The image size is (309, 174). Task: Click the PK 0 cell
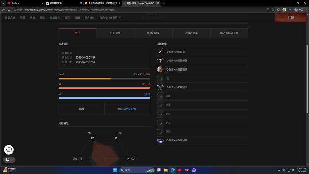coord(81,109)
